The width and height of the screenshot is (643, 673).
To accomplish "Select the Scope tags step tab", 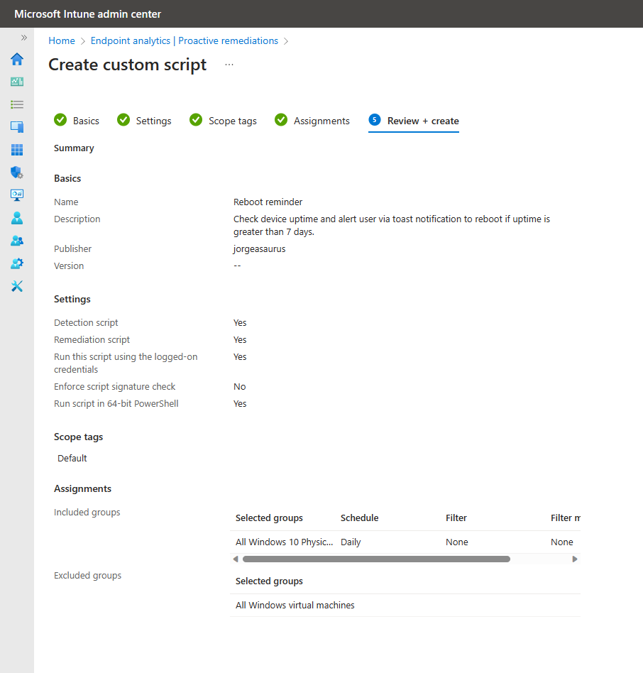I will [224, 121].
